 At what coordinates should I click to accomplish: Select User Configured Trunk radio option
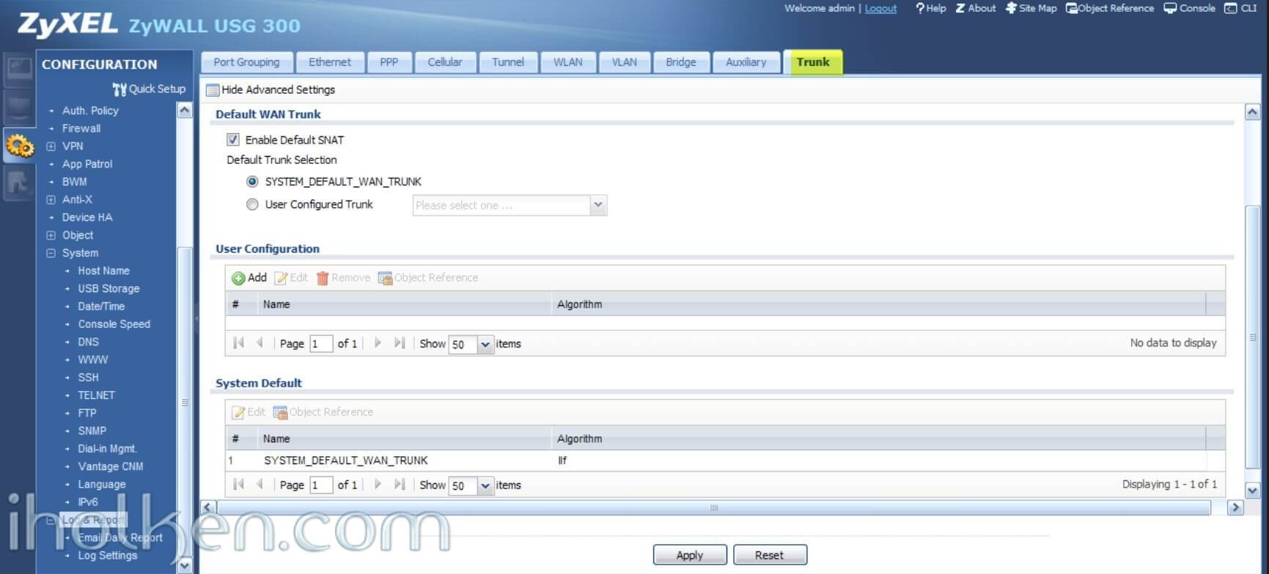click(x=252, y=204)
